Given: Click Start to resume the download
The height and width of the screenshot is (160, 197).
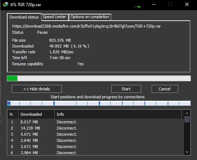Looking at the screenshot, I should [126, 89].
